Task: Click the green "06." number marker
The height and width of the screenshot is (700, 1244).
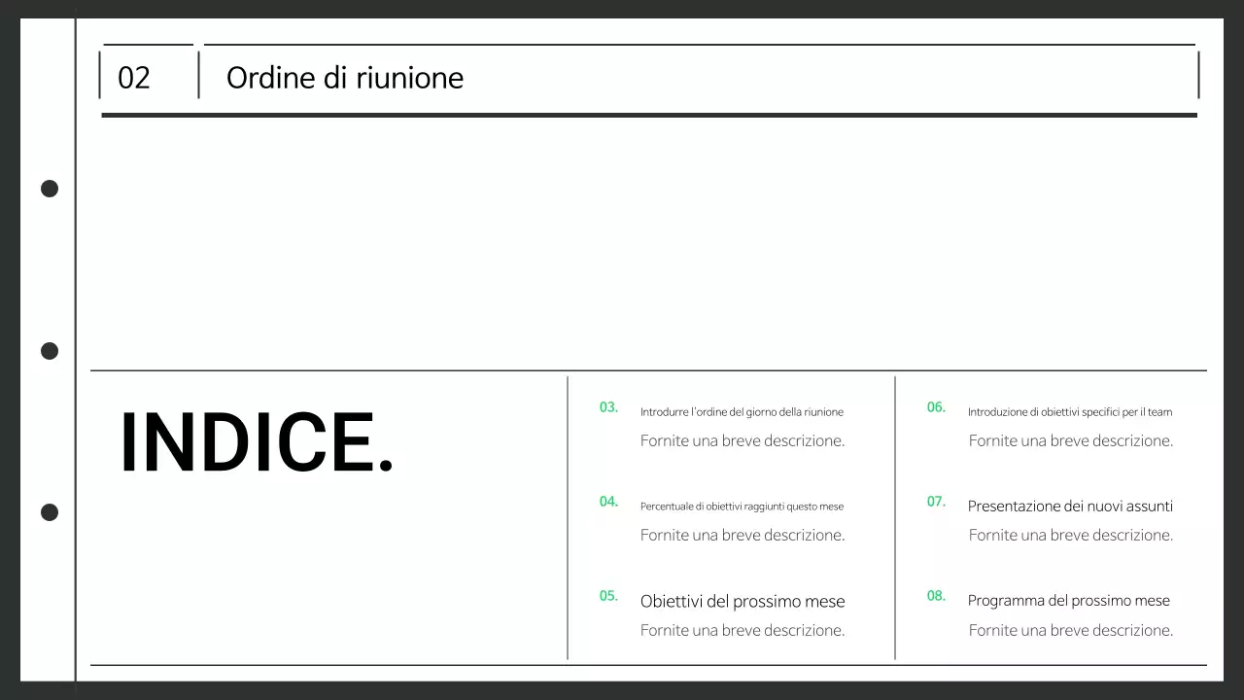Action: pyautogui.click(x=935, y=407)
